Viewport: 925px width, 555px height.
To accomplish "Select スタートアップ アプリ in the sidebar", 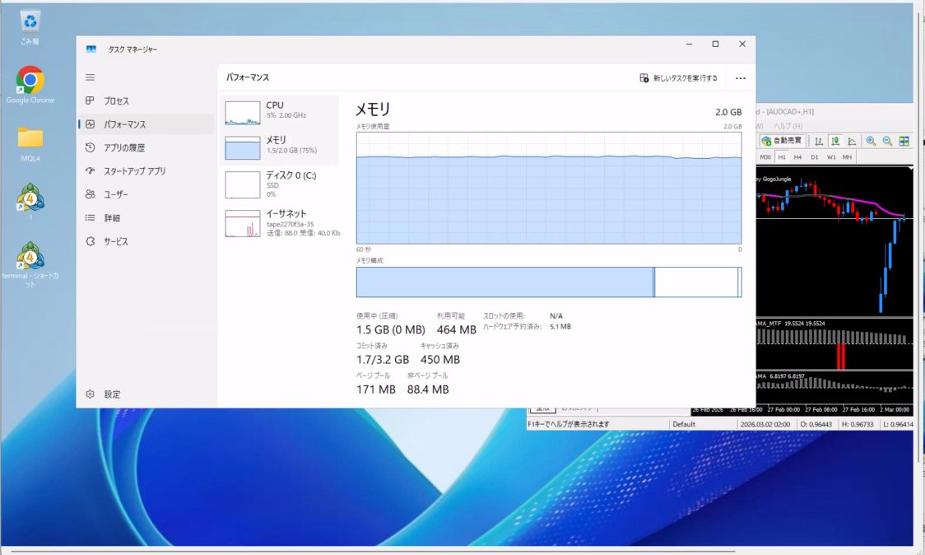I will (x=133, y=171).
